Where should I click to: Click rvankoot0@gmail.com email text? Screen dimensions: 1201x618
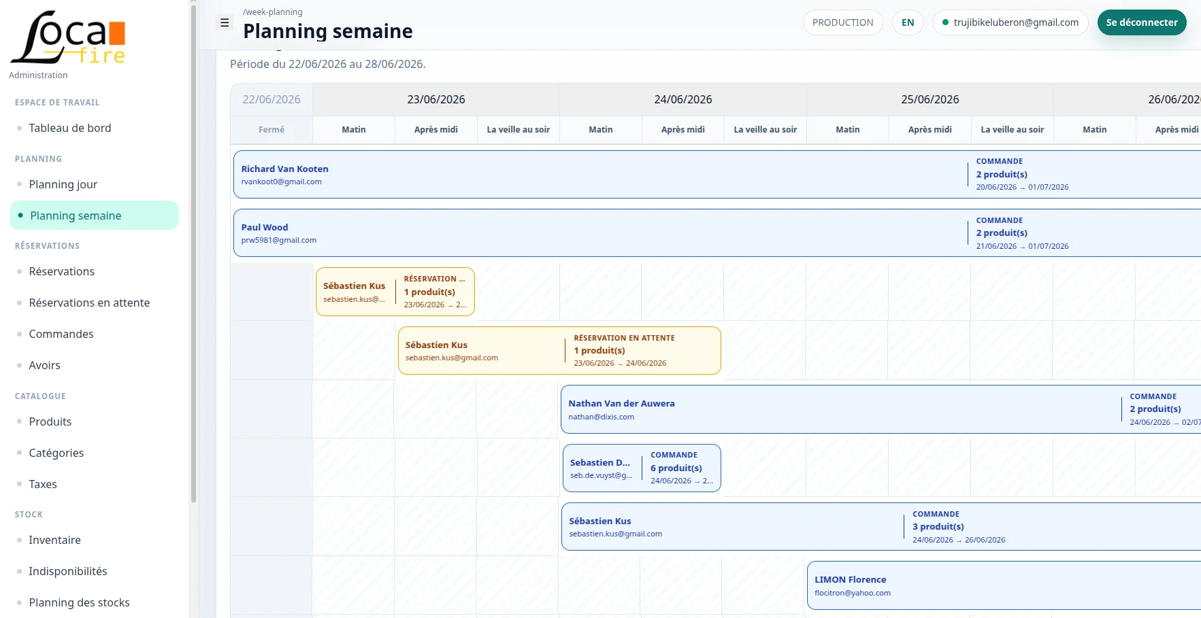[x=282, y=182]
